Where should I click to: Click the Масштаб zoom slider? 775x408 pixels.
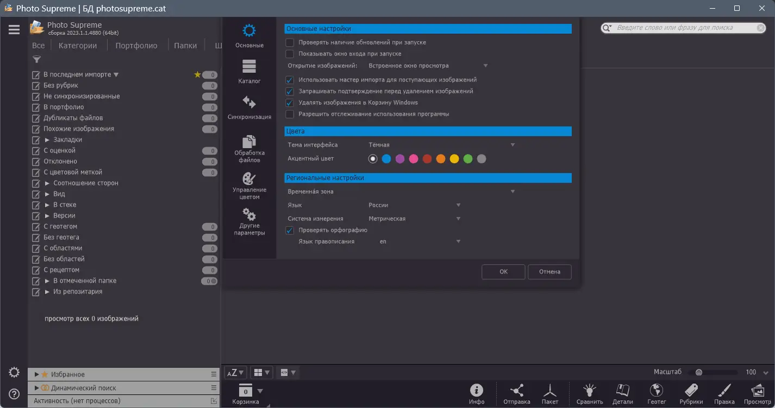(x=712, y=373)
